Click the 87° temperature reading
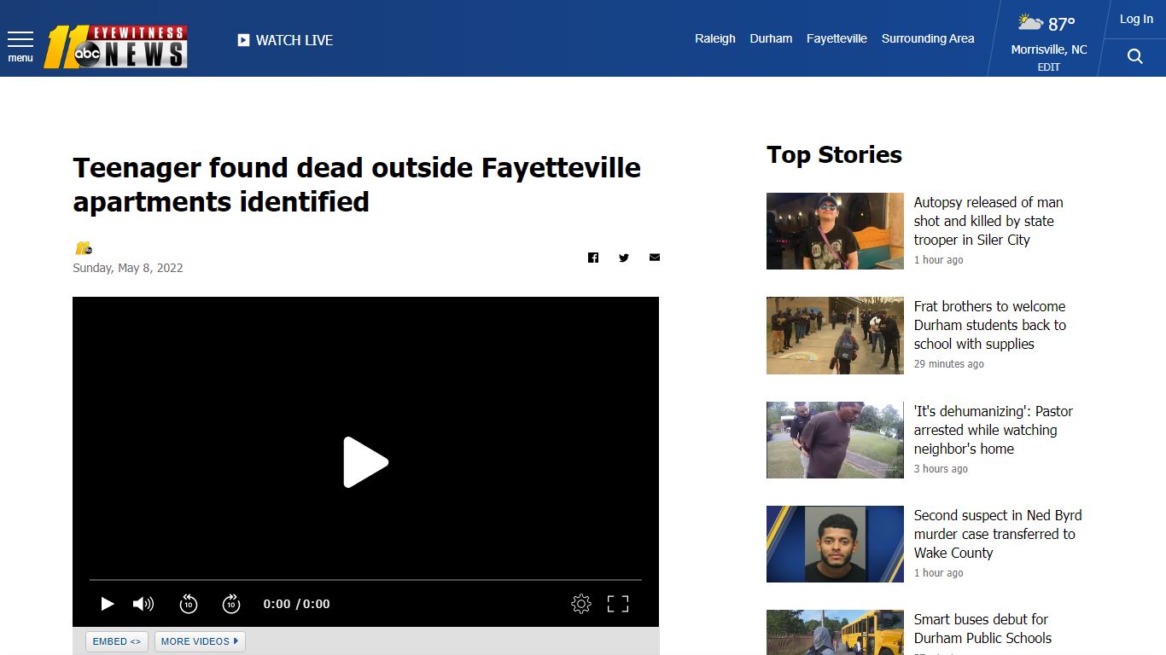This screenshot has width=1166, height=655. (x=1062, y=24)
